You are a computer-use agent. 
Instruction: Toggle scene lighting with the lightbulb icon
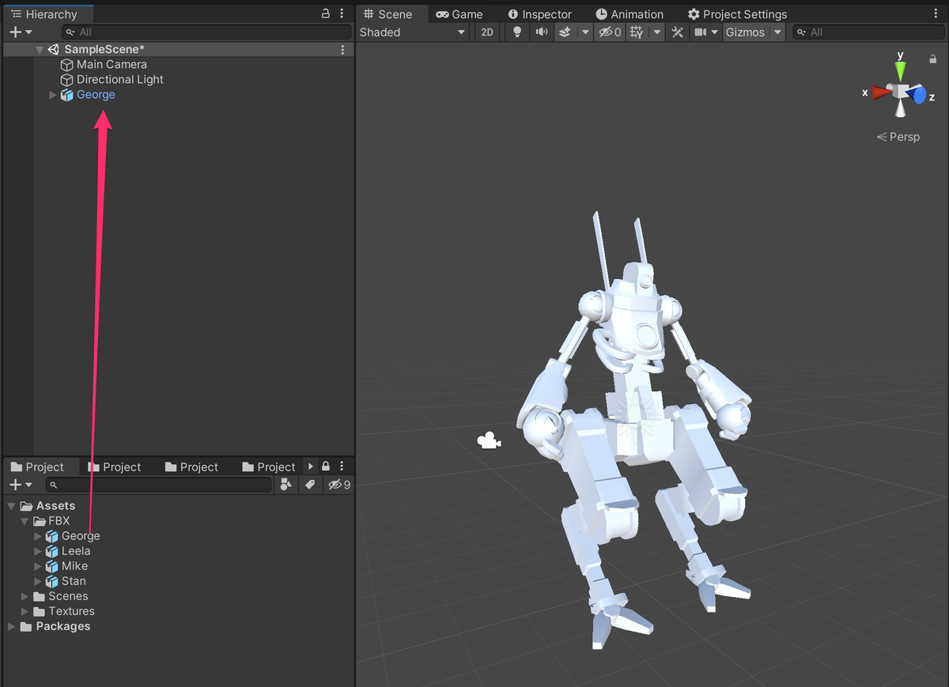(517, 32)
